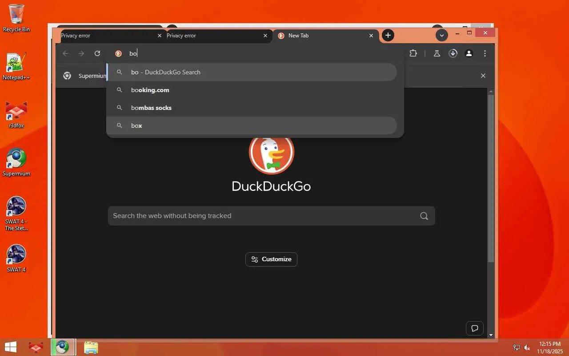This screenshot has width=569, height=356.
Task: Dismiss the Supermium info bar
Action: (483, 76)
